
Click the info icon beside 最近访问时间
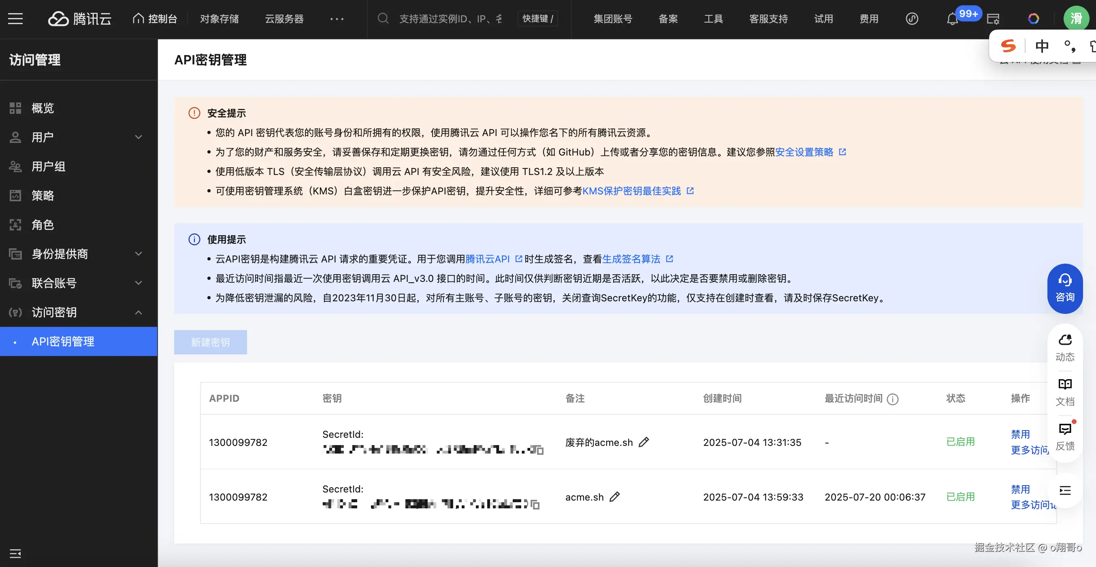(x=893, y=399)
